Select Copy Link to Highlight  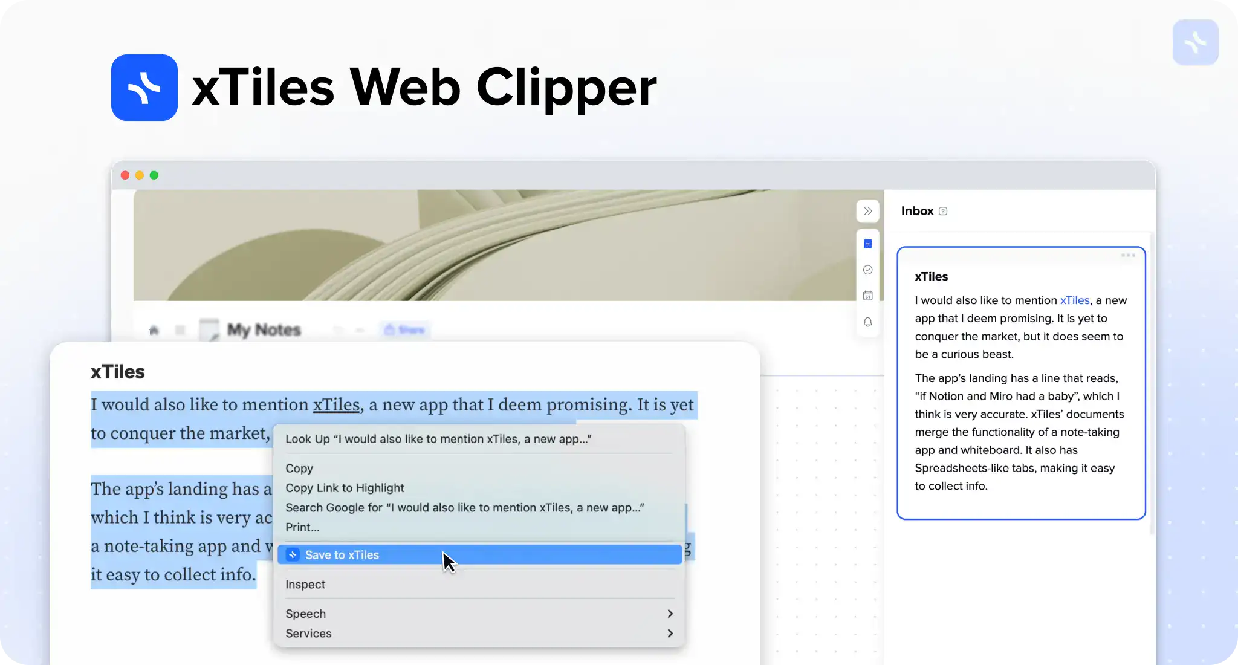point(345,488)
